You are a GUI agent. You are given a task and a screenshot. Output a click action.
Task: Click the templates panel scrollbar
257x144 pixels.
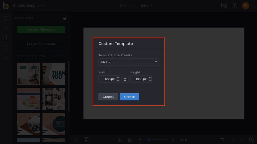[x=69, y=86]
